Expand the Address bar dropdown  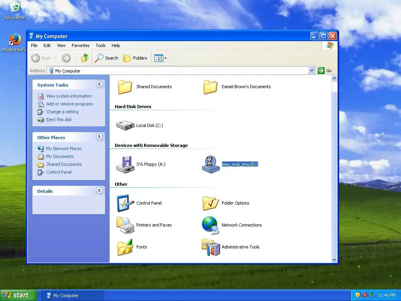pyautogui.click(x=311, y=71)
